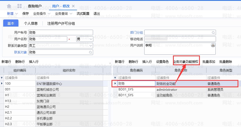Image resolution: width=241 pixels, height=127 pixels.
Task: Click 财务的全功能 role name cell
Action: [181, 84]
